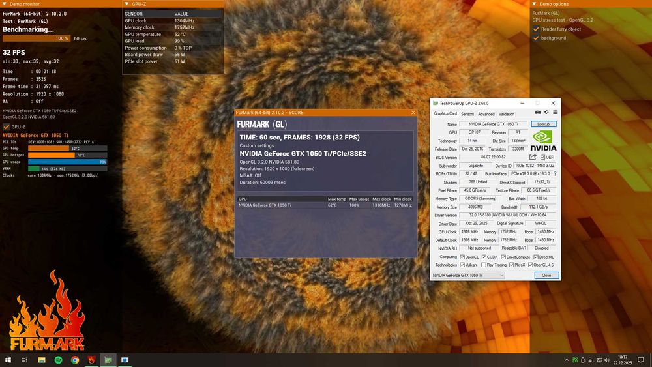Image resolution: width=652 pixels, height=367 pixels.
Task: Click the GPU temperature sensor row
Action: pyautogui.click(x=173, y=34)
